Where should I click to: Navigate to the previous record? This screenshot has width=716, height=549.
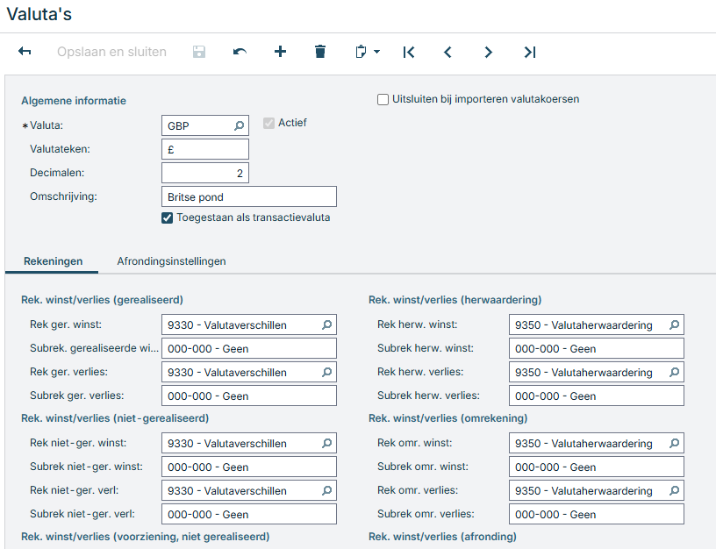pyautogui.click(x=447, y=52)
